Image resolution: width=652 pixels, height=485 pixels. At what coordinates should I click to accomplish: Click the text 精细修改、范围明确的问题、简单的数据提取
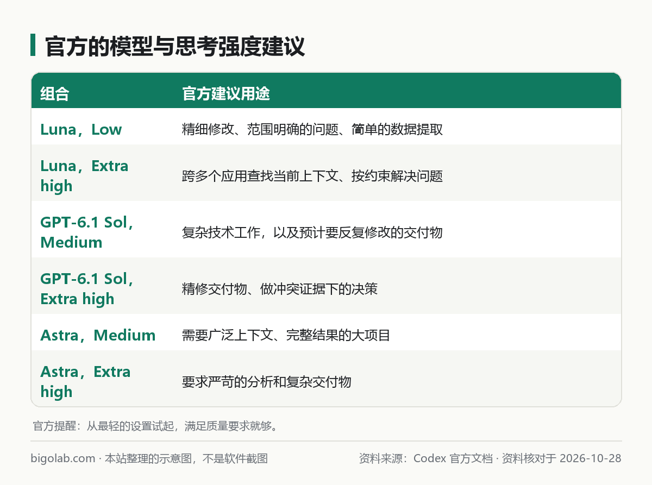coord(312,129)
